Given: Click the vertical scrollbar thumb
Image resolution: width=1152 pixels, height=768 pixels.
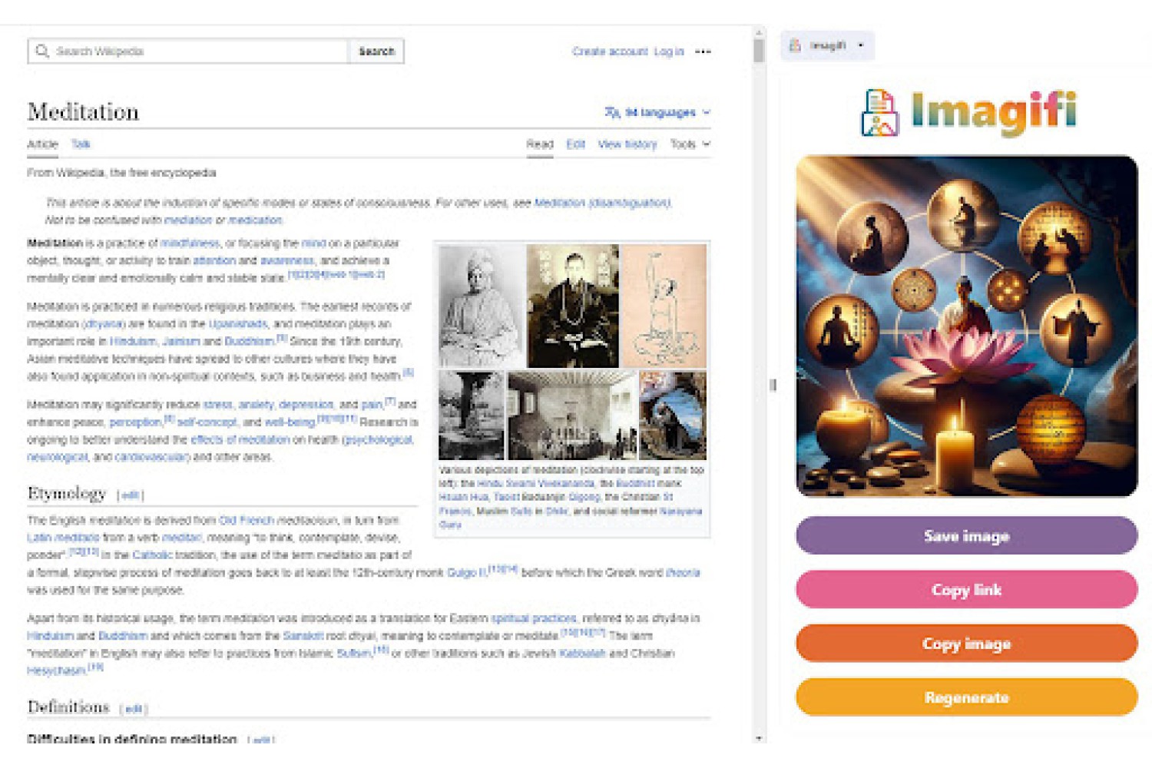Looking at the screenshot, I should [759, 51].
